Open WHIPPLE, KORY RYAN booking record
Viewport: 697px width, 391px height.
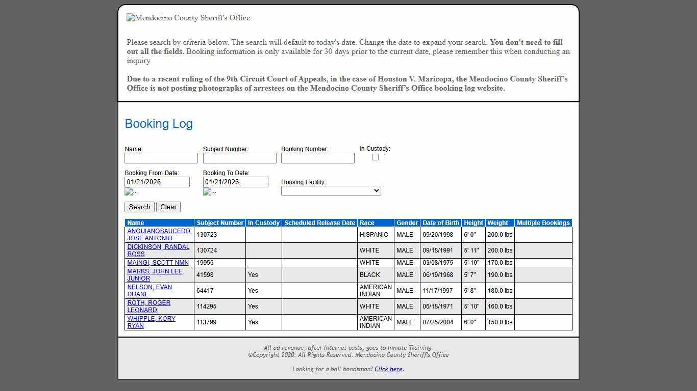[x=151, y=322]
